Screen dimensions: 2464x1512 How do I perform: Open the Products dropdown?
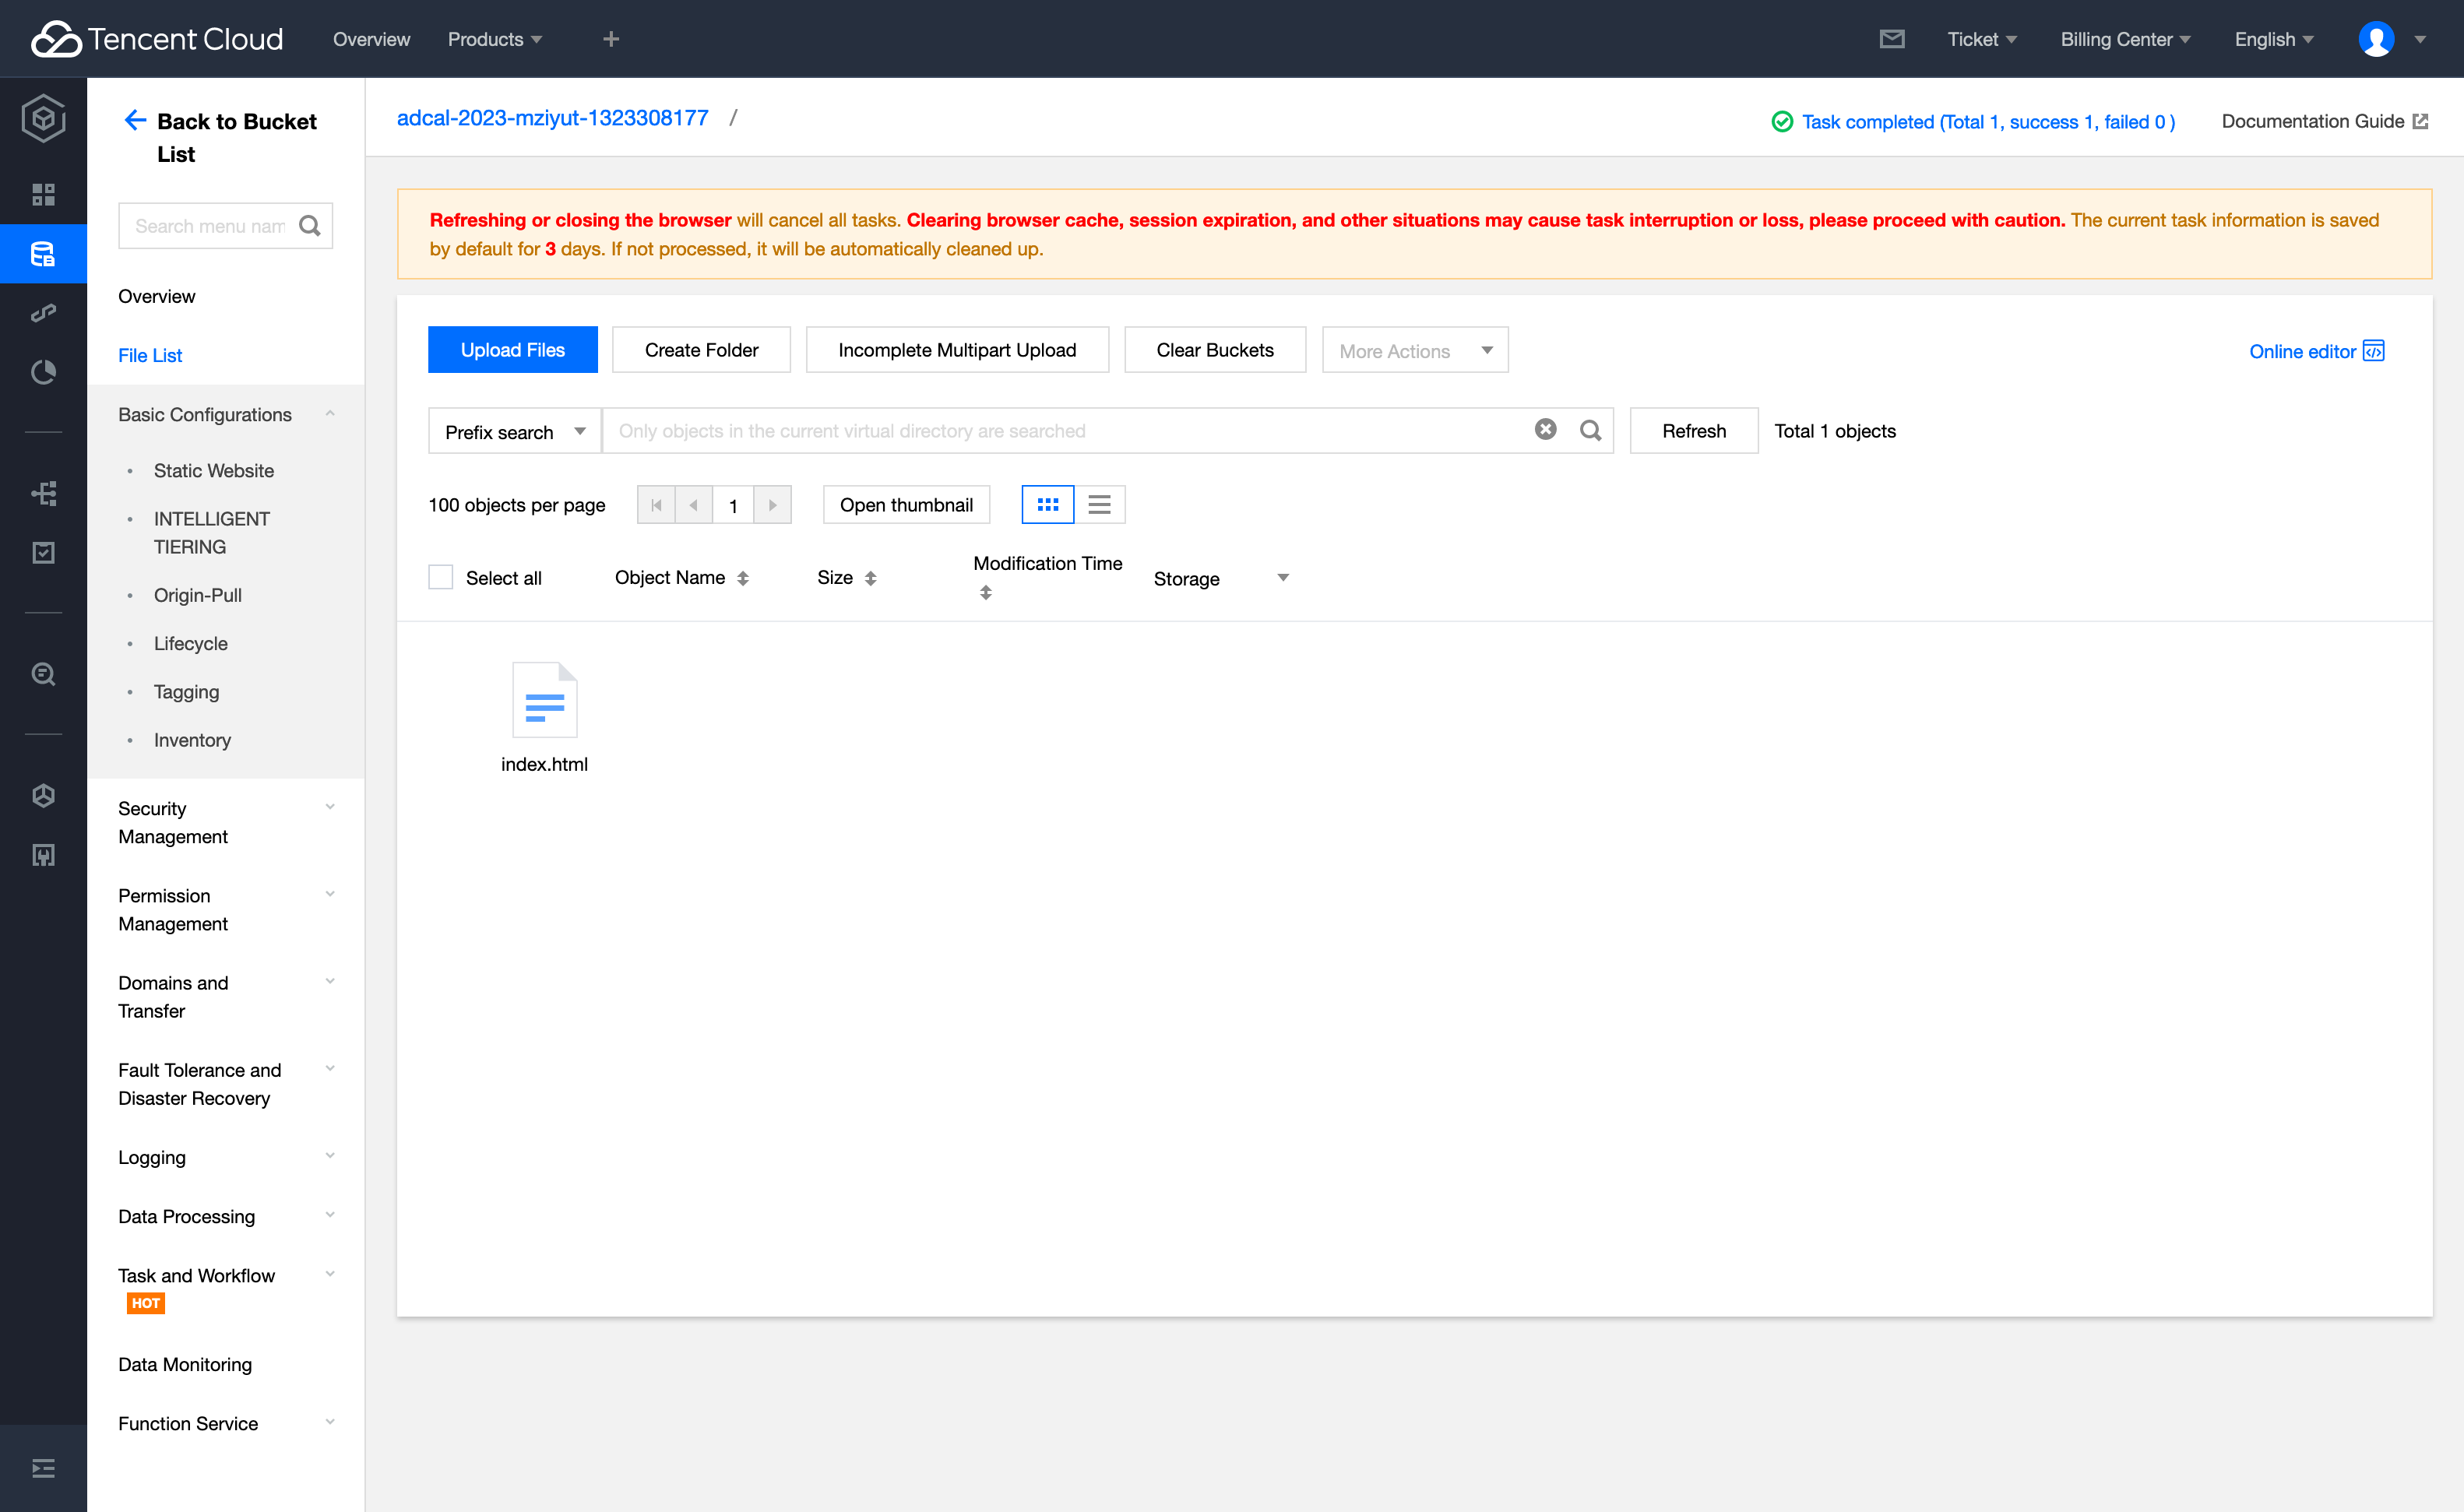click(x=494, y=39)
